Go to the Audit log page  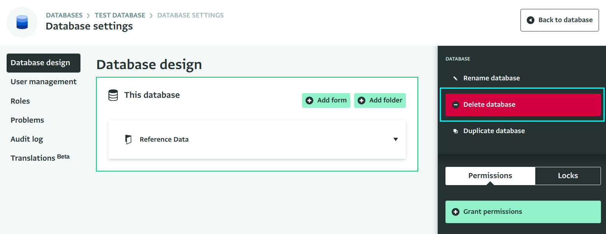(x=27, y=139)
